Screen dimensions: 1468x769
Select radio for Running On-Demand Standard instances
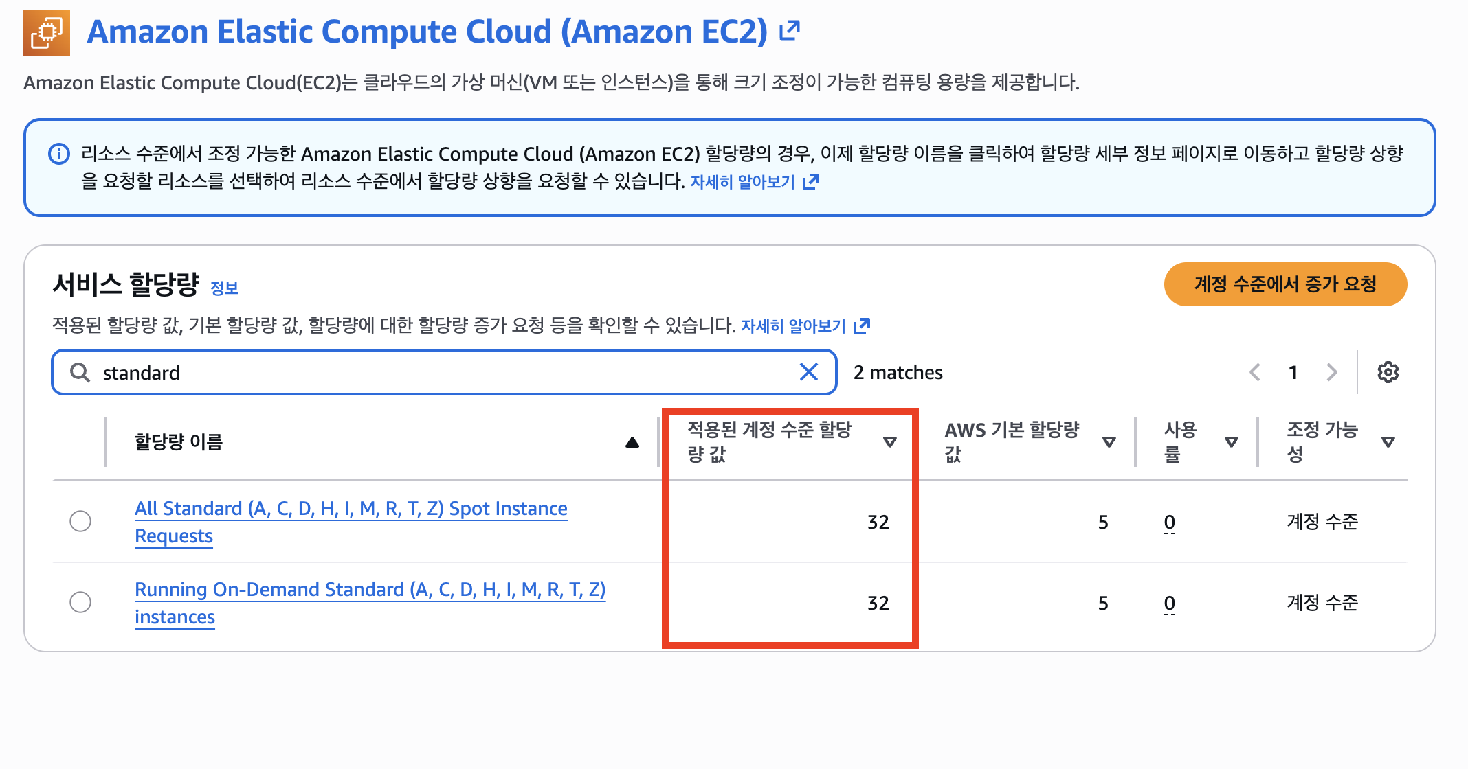click(80, 602)
